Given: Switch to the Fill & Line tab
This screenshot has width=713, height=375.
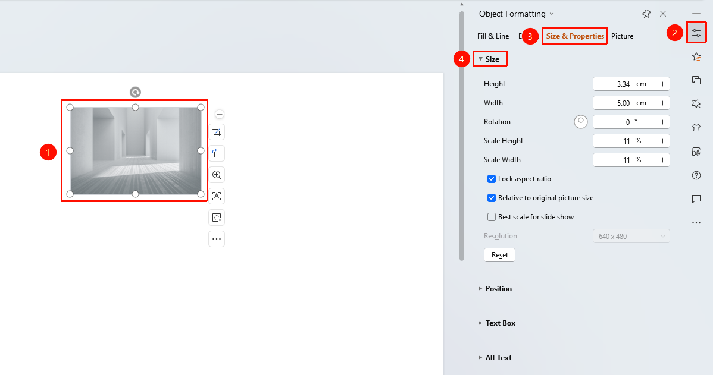Looking at the screenshot, I should click(493, 36).
